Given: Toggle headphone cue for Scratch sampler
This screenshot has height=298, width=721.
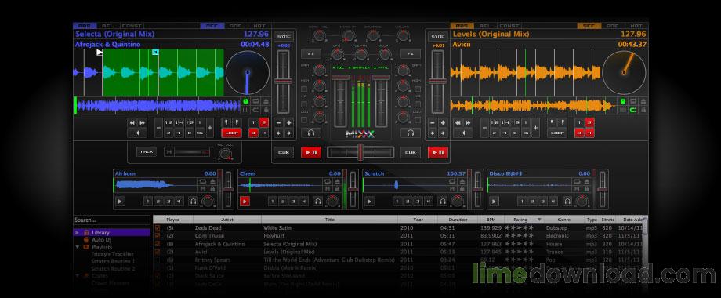Looking at the screenshot, I should pyautogui.click(x=442, y=201).
